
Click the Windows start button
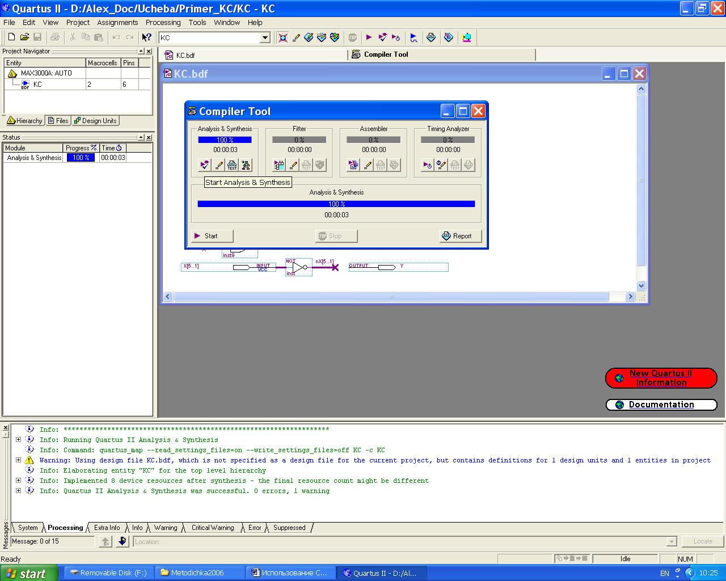pos(29,573)
